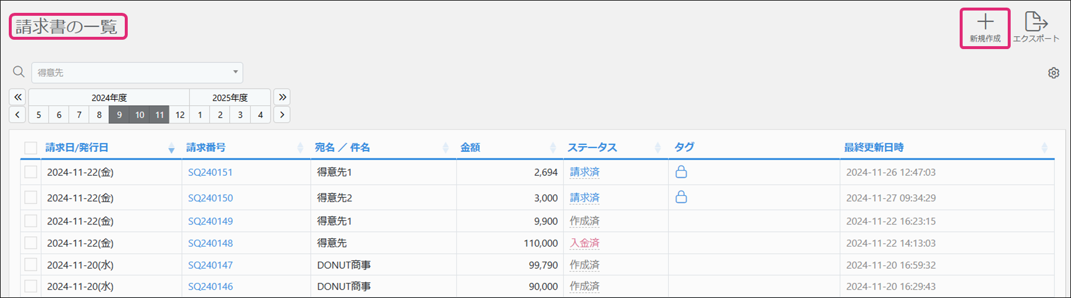Open the 得意先 dropdown filter

click(x=137, y=72)
